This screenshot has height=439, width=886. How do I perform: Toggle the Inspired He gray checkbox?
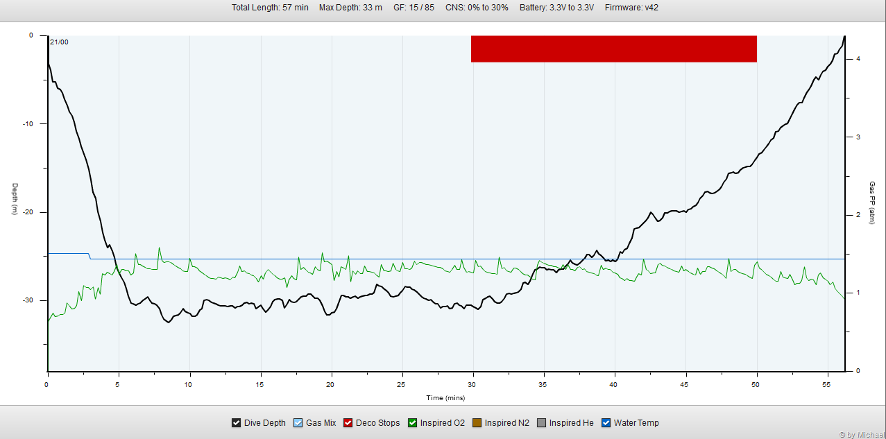(x=541, y=423)
